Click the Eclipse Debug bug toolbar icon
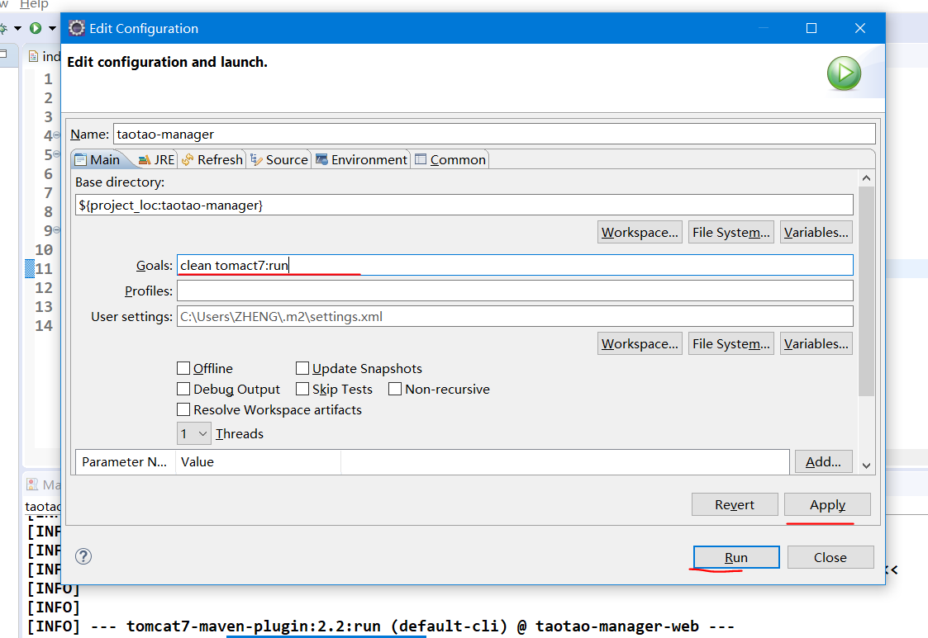The height and width of the screenshot is (638, 928). coord(3,28)
